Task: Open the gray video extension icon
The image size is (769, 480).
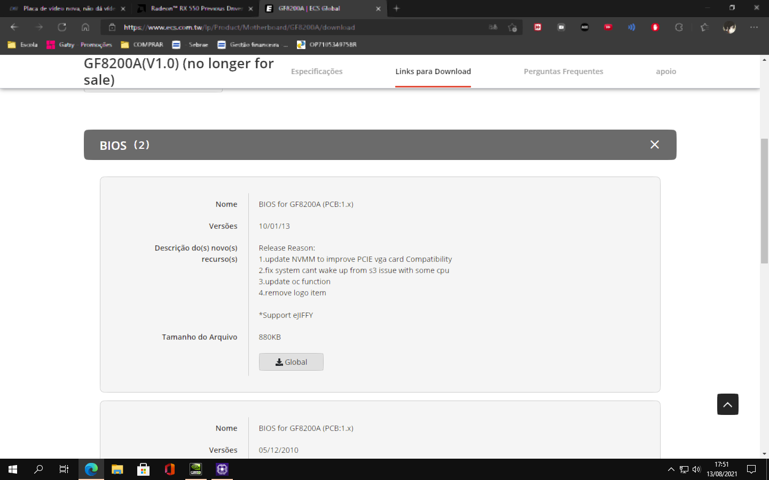Action: point(561,27)
